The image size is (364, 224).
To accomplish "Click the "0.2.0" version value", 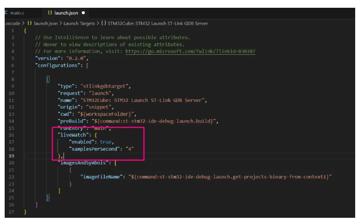I will 76,58.
